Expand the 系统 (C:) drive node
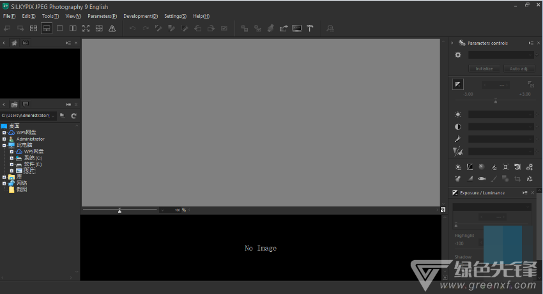Image resolution: width=543 pixels, height=294 pixels. 11,158
